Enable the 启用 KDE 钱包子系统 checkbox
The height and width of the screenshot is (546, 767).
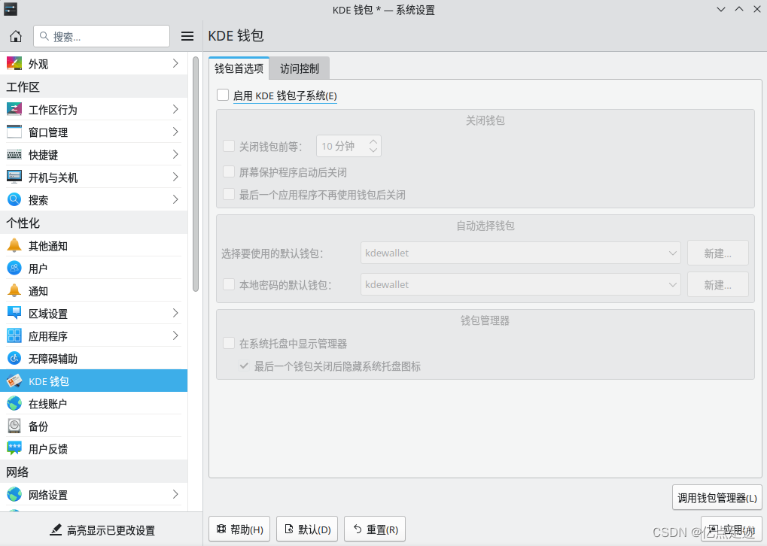pos(223,95)
